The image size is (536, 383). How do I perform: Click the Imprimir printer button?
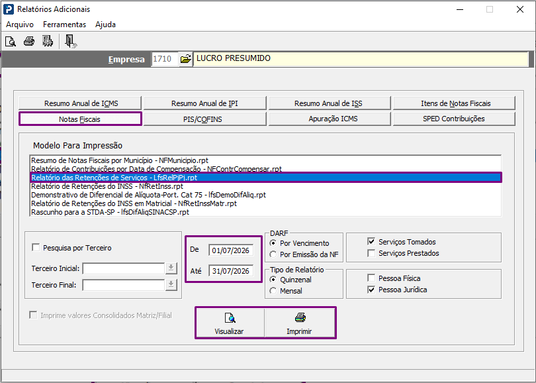(300, 323)
